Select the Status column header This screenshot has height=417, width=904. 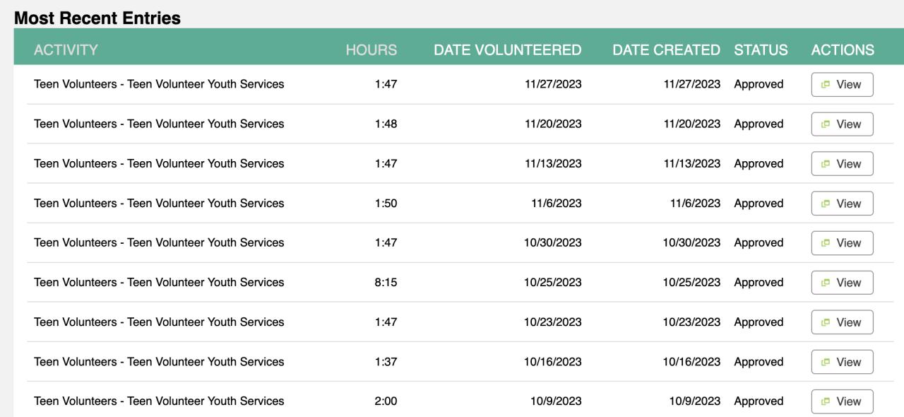click(x=761, y=50)
